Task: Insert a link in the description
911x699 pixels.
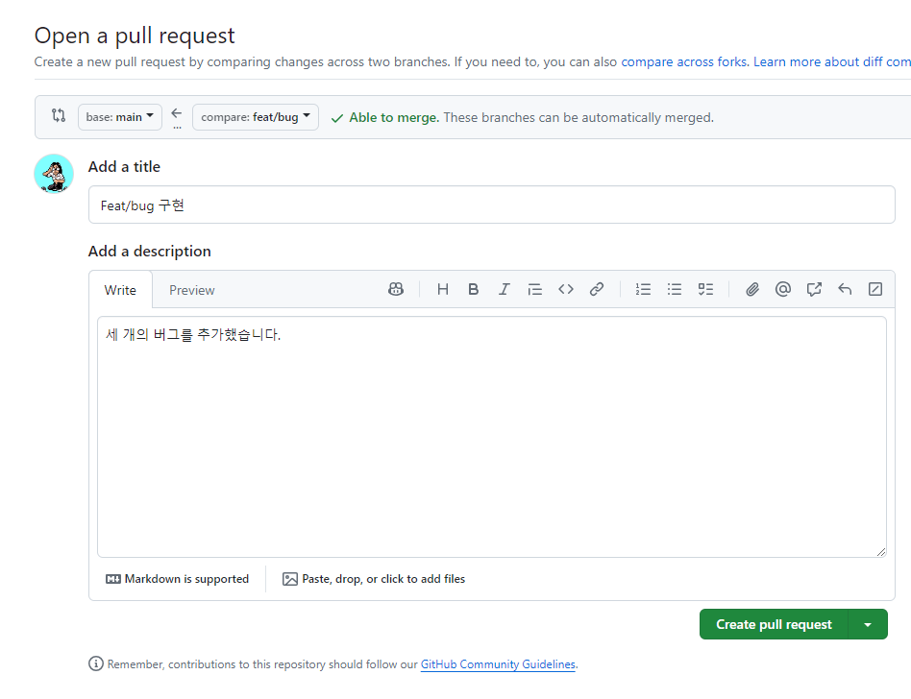Action: click(x=597, y=288)
